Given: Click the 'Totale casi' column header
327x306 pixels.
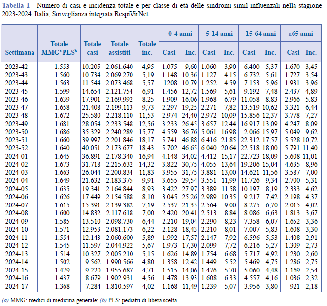Looking at the screenshot, I should coord(93,48).
